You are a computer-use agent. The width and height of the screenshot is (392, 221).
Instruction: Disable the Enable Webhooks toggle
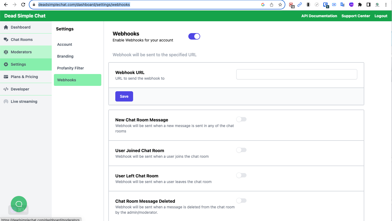(x=194, y=36)
